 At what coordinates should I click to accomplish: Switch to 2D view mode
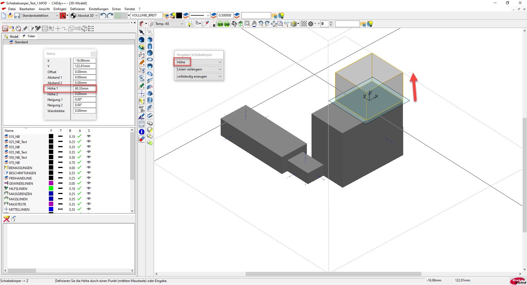tap(220, 24)
